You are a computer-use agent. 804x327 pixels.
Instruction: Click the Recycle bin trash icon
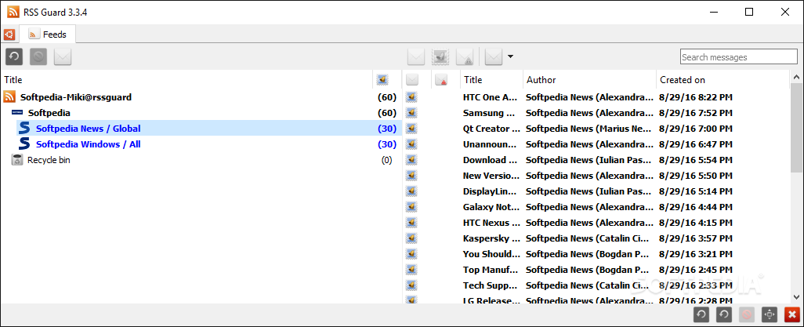pos(17,160)
